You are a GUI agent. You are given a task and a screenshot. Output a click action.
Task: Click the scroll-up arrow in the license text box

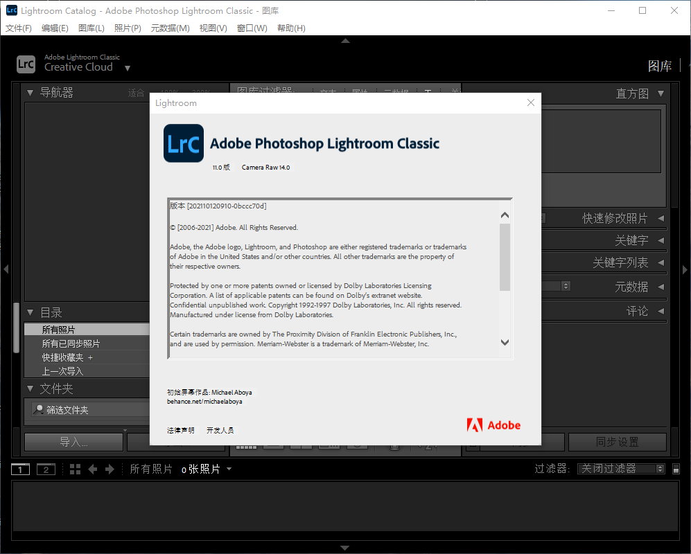(x=505, y=215)
